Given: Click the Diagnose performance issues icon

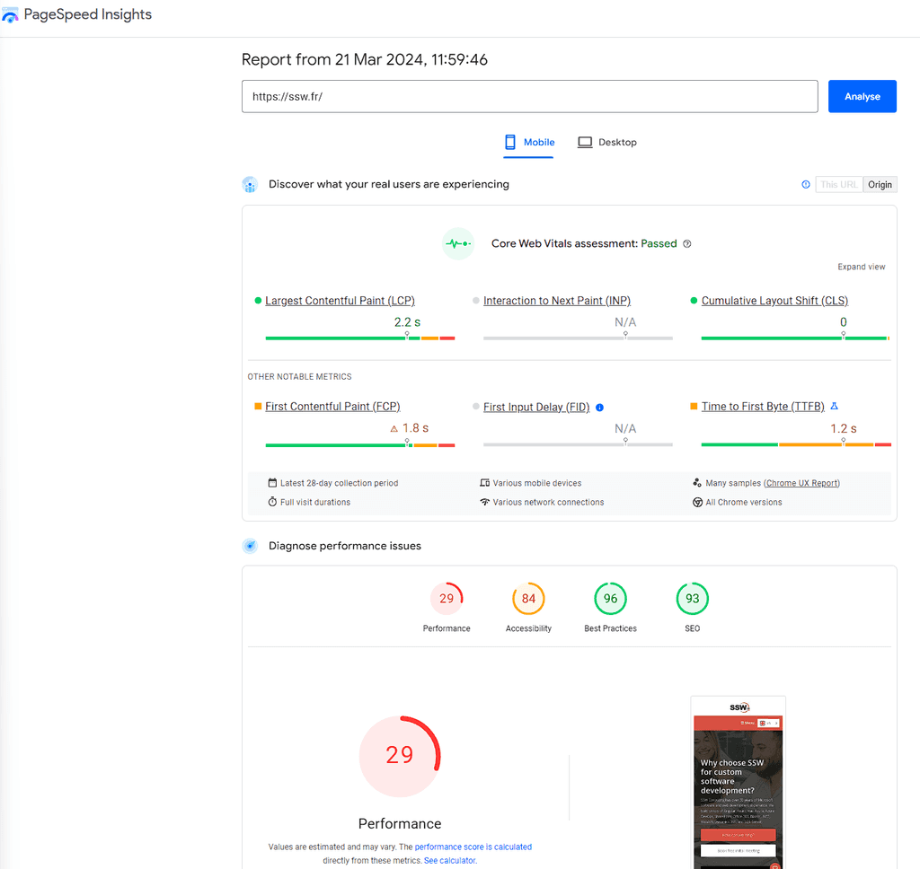Looking at the screenshot, I should pos(249,545).
